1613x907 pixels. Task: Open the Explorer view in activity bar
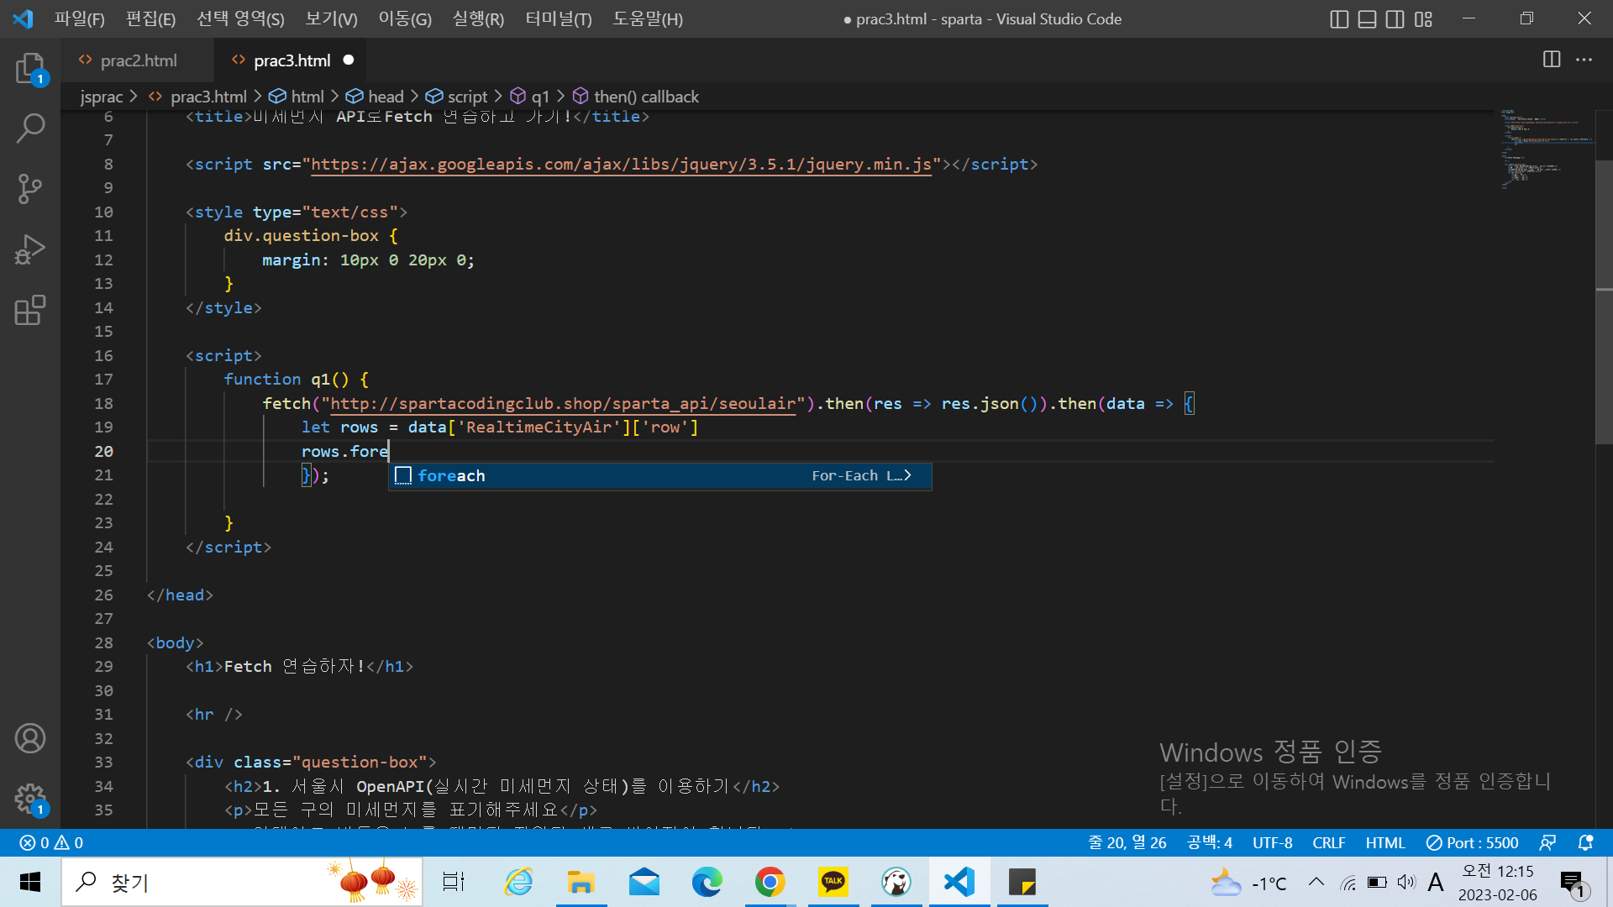30,68
